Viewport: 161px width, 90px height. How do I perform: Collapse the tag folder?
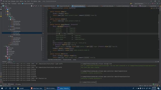click(x=9, y=36)
